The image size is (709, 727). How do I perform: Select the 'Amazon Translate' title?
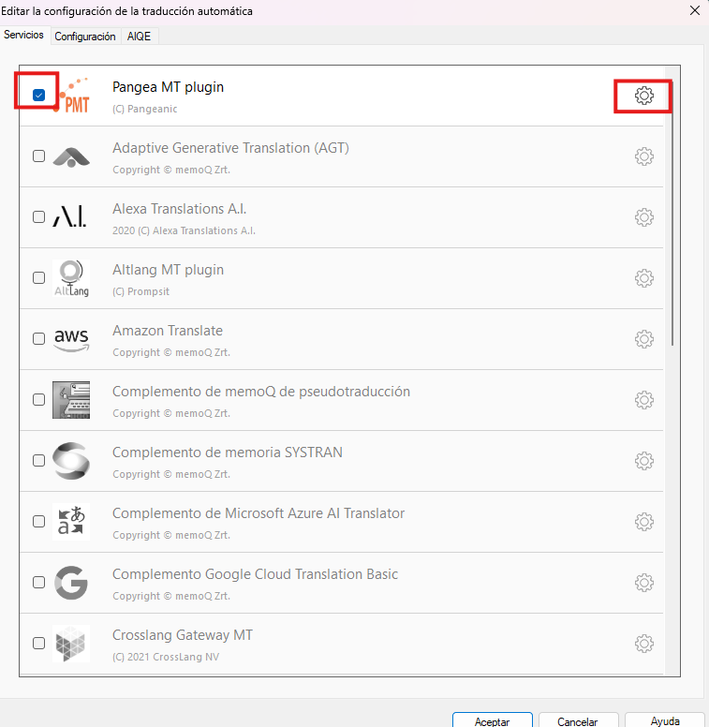coord(168,331)
